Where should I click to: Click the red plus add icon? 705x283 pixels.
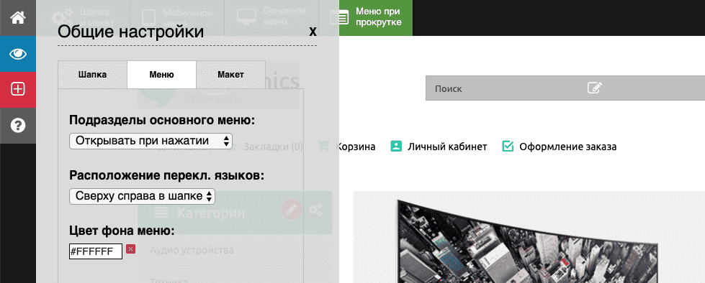18,90
